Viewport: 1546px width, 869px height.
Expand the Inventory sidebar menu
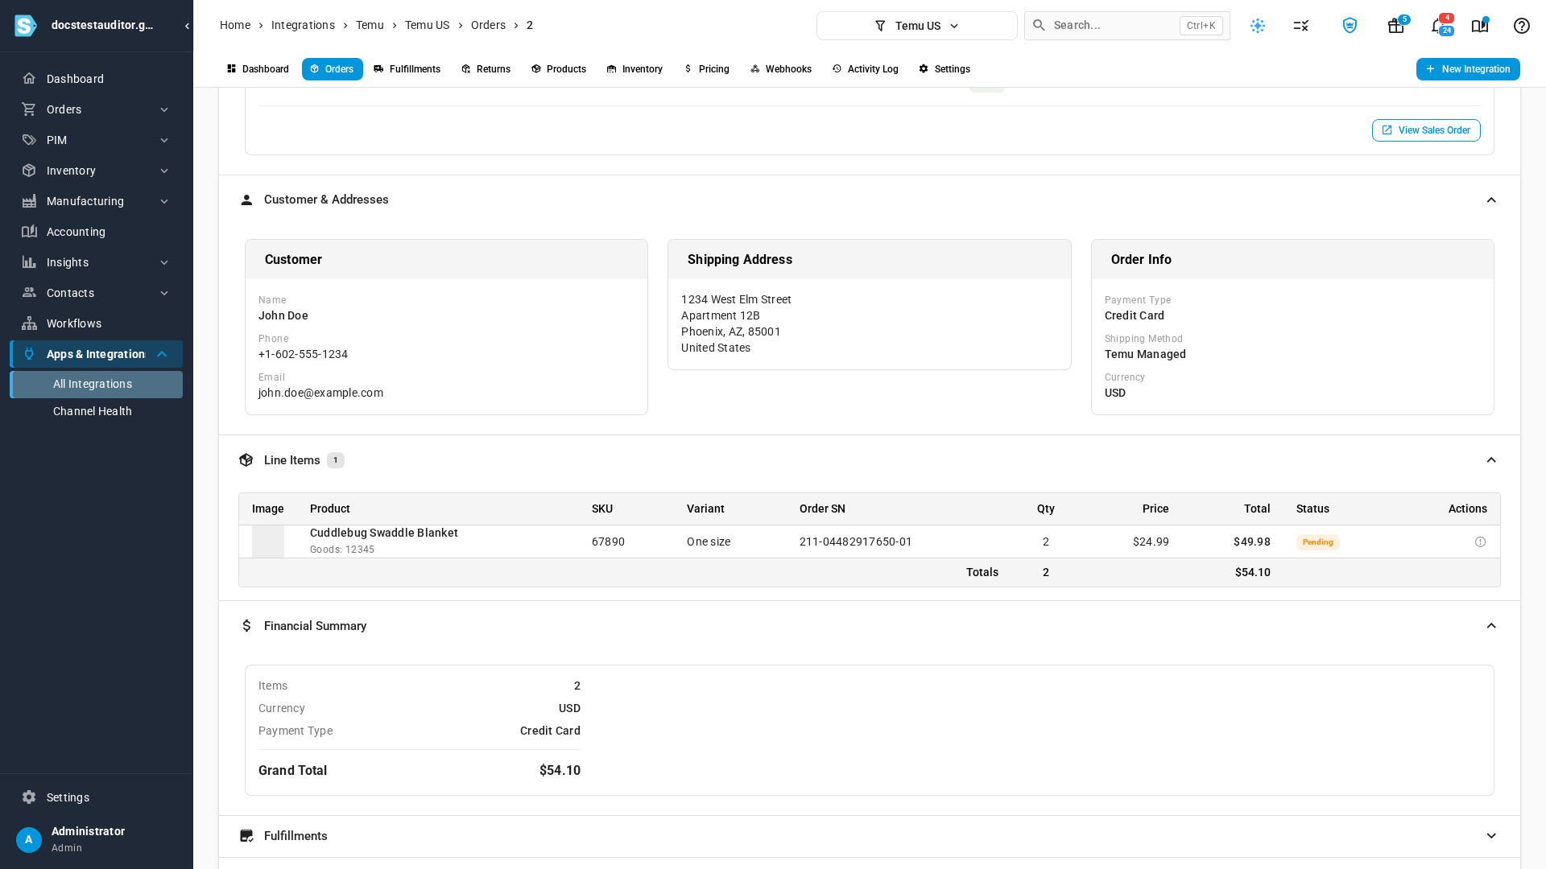(97, 171)
